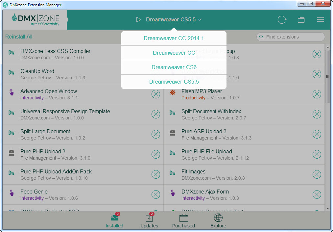Remove Advanced Open Window extension
This screenshot has height=232, width=333.
click(156, 94)
